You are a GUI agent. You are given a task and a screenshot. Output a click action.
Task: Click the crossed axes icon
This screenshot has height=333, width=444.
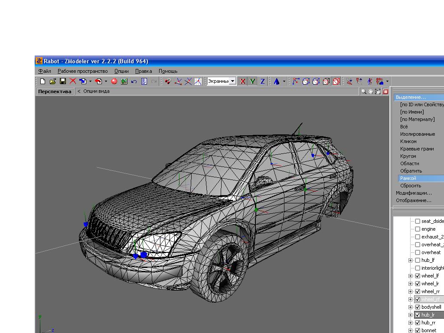pyautogui.click(x=188, y=82)
